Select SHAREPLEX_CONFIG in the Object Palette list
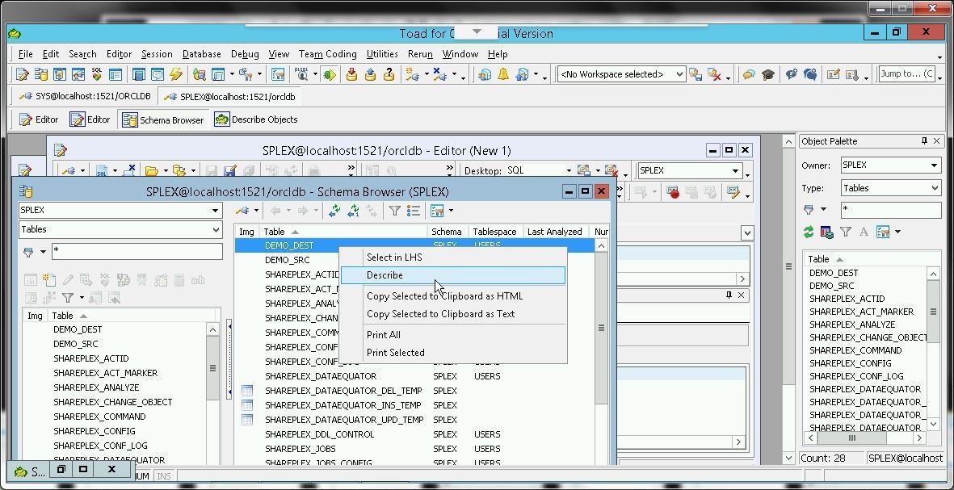This screenshot has width=954, height=490. (x=864, y=363)
